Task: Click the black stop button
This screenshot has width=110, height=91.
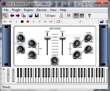Action: [22, 22]
